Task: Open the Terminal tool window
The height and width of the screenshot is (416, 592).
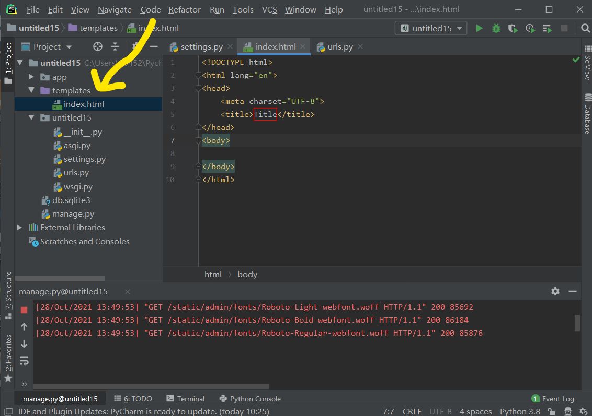Action: pyautogui.click(x=185, y=399)
